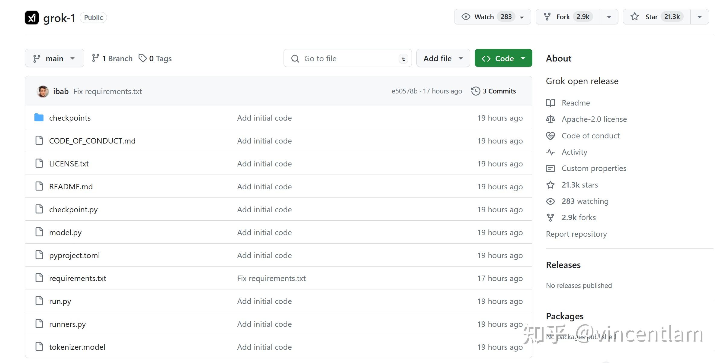Click the Custom properties note icon
722x363 pixels.
pos(550,168)
